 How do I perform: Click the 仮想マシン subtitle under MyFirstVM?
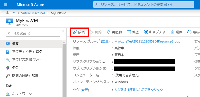coord(22,25)
